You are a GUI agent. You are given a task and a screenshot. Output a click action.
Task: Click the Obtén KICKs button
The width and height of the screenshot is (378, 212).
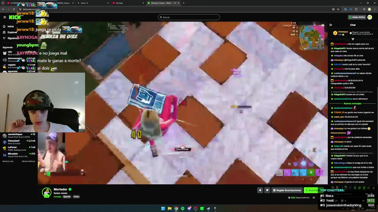coord(357,17)
